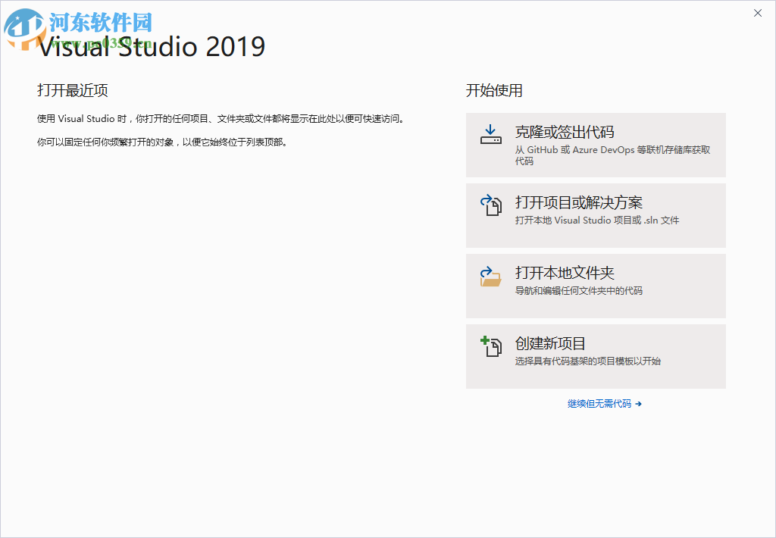Click the 打开最近项 section heading
776x538 pixels.
pos(74,89)
